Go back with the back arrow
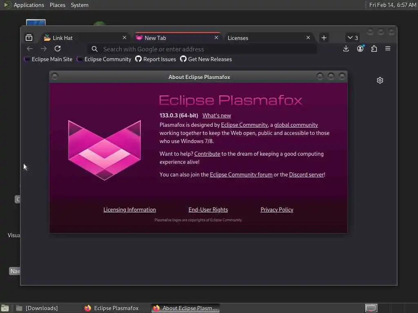Screen dimensions: 418x313 [29, 49]
